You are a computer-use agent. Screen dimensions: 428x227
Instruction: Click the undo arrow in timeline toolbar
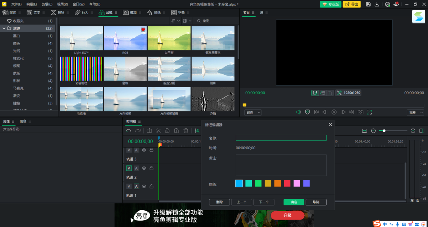point(129,131)
